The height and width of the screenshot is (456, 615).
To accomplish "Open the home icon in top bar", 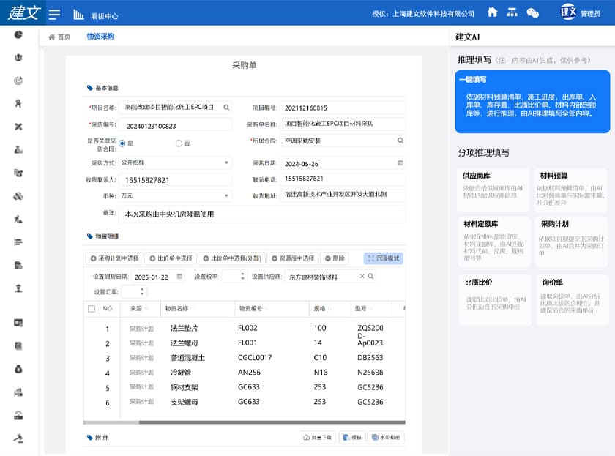I will pyautogui.click(x=493, y=12).
